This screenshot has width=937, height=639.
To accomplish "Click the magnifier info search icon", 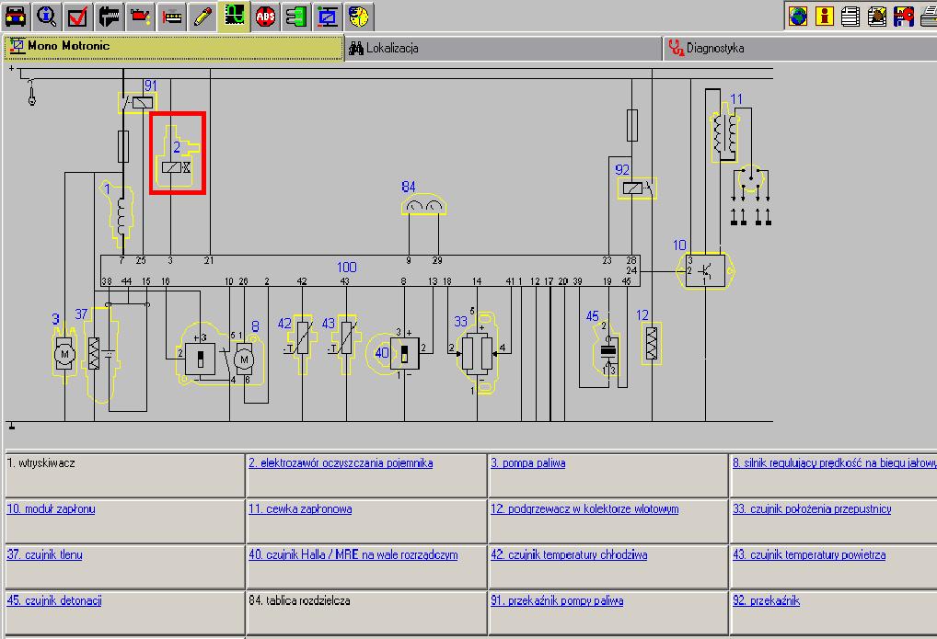I will click(x=47, y=17).
